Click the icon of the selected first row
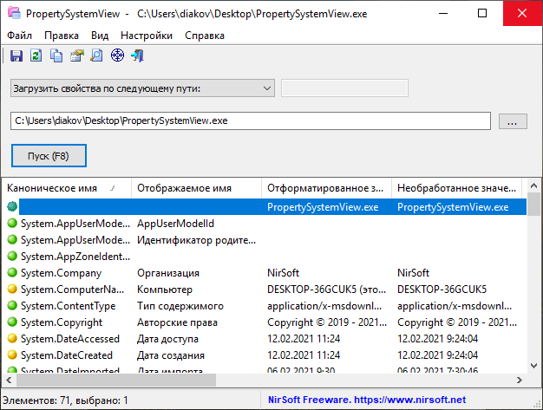The width and height of the screenshot is (543, 410). (12, 207)
